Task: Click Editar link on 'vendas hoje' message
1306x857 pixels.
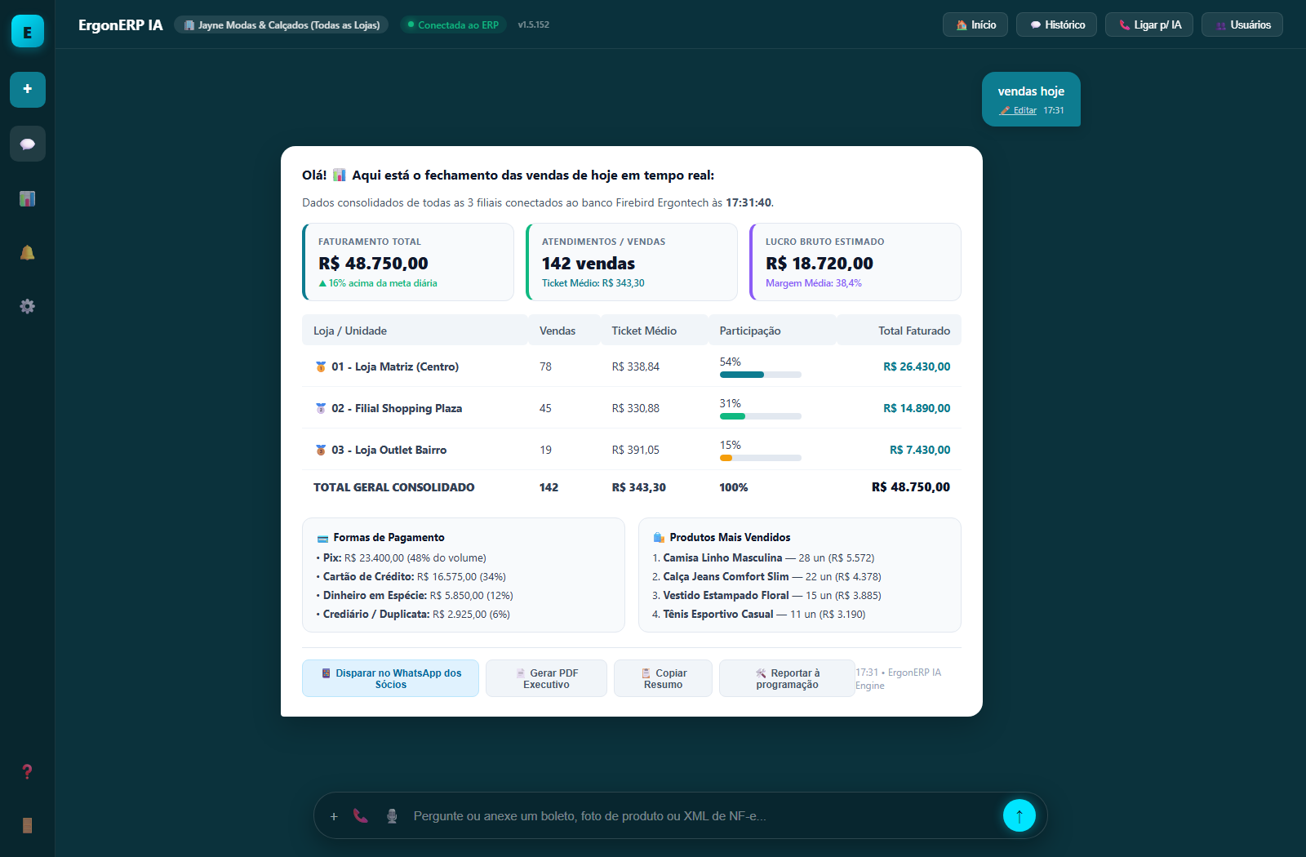Action: [1018, 110]
